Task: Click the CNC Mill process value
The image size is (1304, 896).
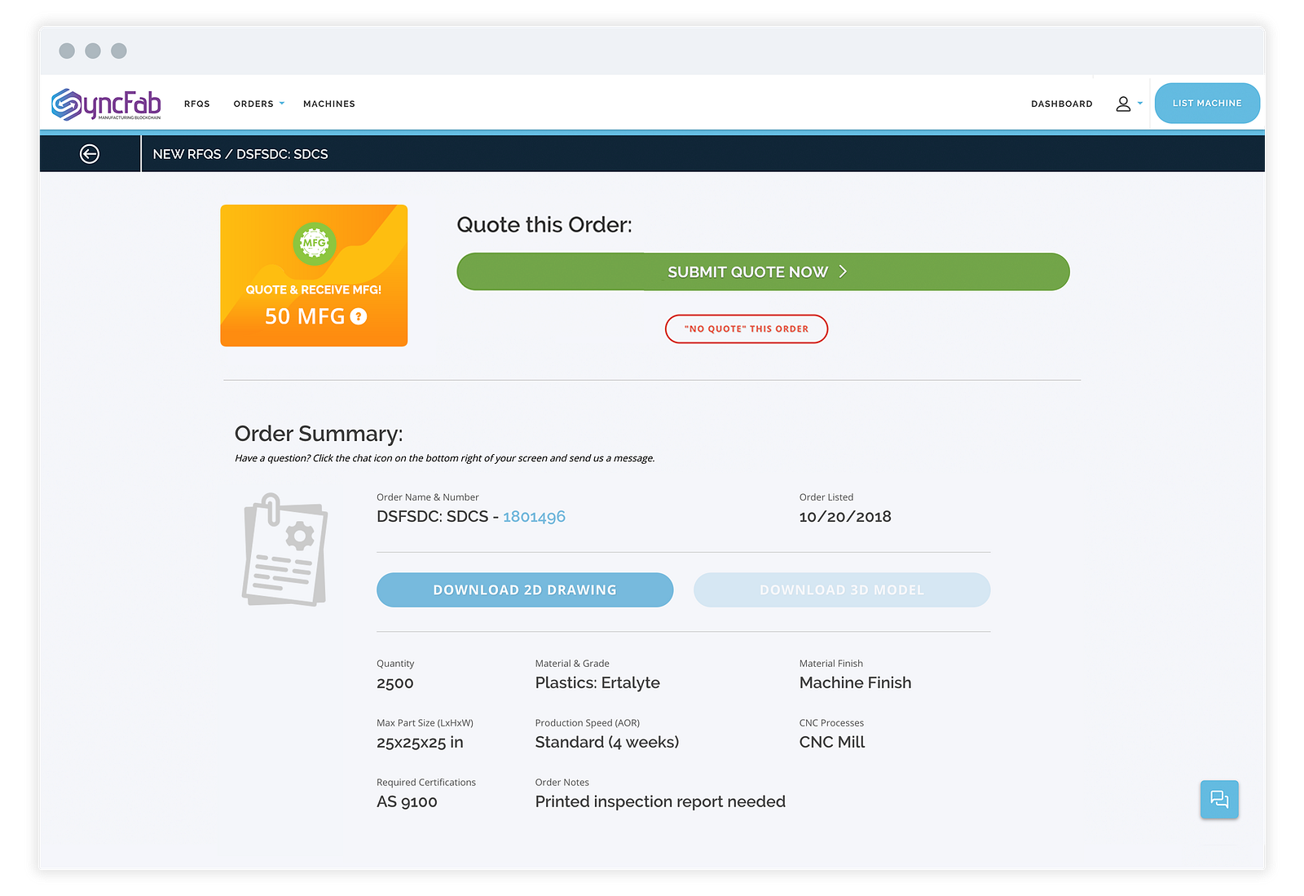Action: click(x=832, y=743)
